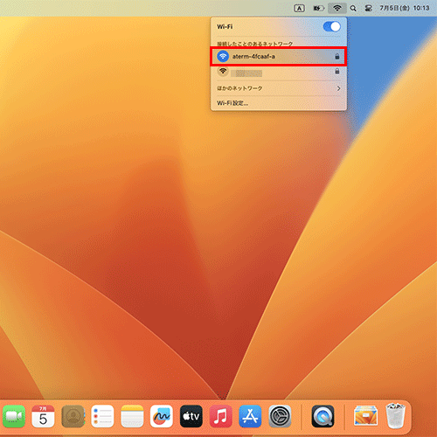Open Freeform app in the Dock
Viewport: 437px width, 437px height.
pos(162,416)
